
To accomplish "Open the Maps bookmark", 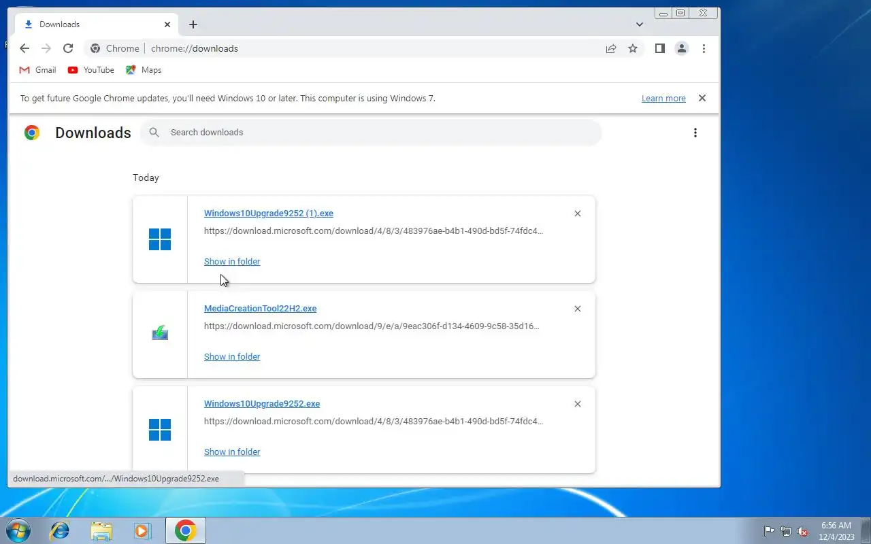I will [x=144, y=70].
